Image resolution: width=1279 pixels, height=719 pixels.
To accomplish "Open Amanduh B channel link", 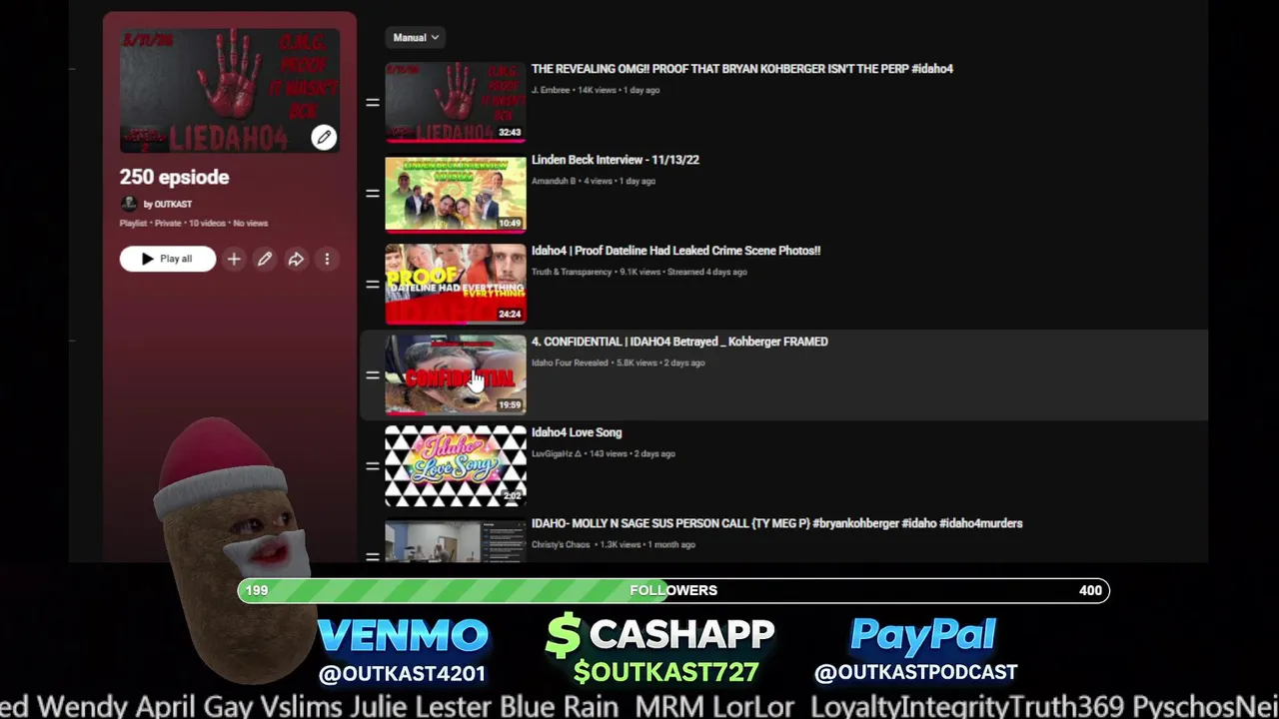I will pos(554,181).
